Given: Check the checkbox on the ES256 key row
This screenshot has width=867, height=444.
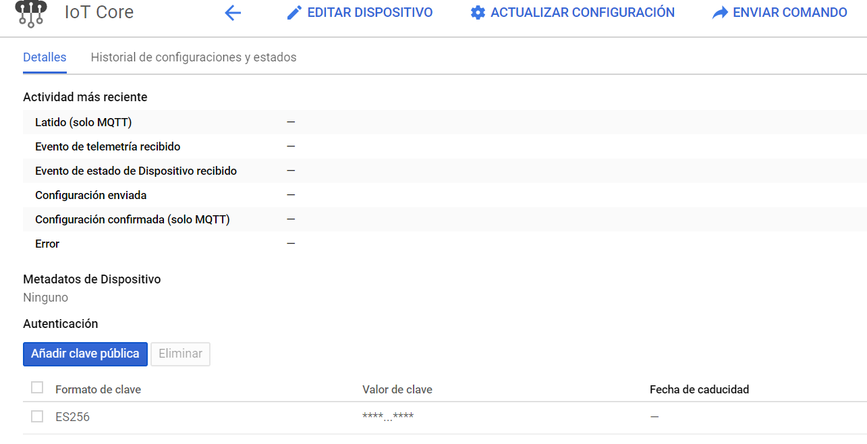Looking at the screenshot, I should [x=37, y=416].
